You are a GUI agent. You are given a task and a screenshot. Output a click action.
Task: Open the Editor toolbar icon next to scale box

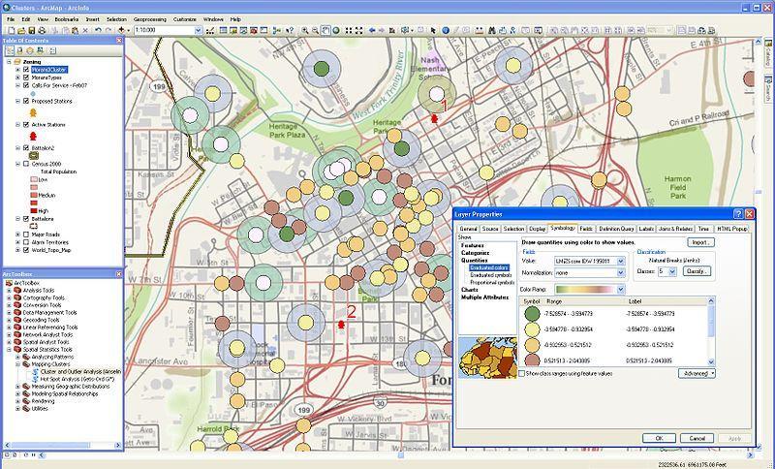click(x=210, y=30)
